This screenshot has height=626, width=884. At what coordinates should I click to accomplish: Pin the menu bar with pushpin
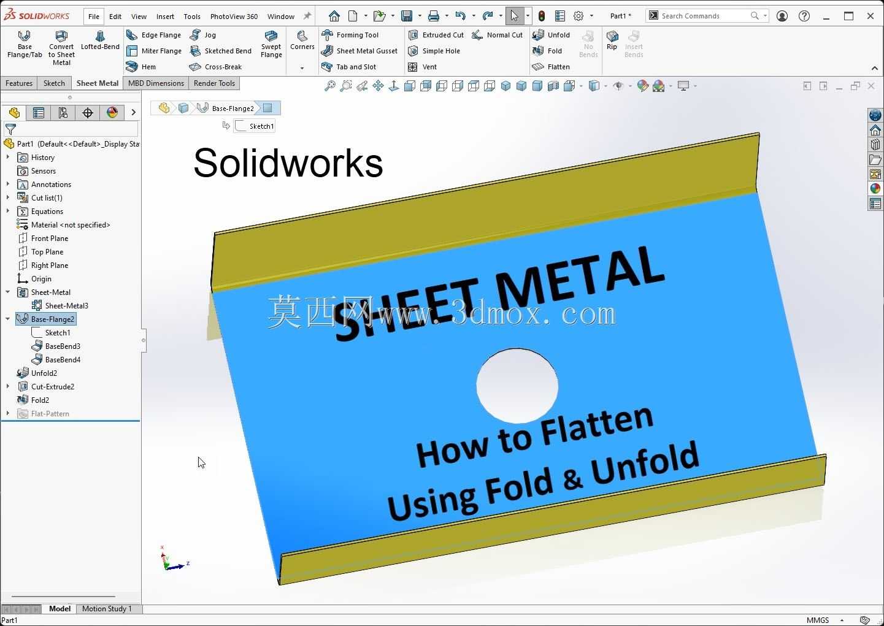pyautogui.click(x=307, y=16)
